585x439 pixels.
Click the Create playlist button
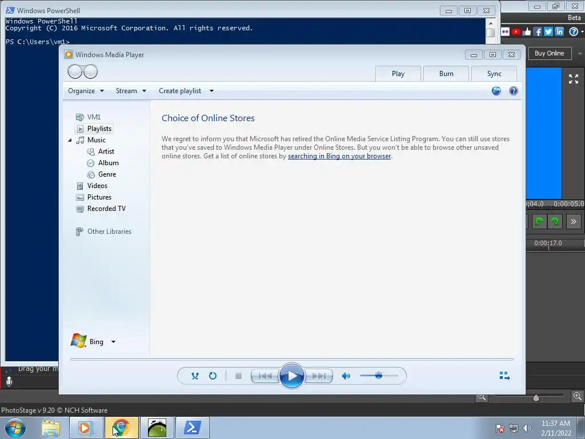tap(180, 91)
